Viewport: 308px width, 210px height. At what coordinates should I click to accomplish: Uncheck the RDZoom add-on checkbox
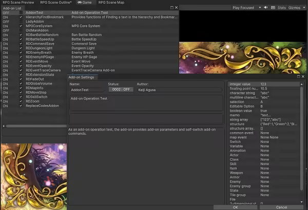21,101
